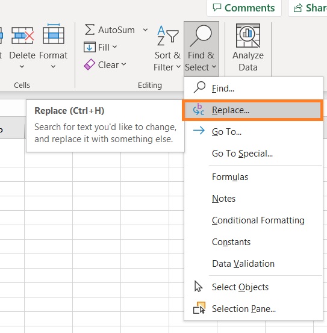The image size is (327, 333).
Task: Click the Format cells icon
Action: (x=54, y=34)
